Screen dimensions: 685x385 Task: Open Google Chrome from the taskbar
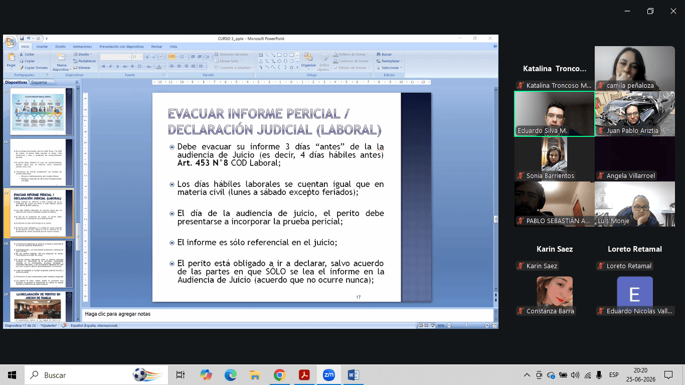click(279, 375)
